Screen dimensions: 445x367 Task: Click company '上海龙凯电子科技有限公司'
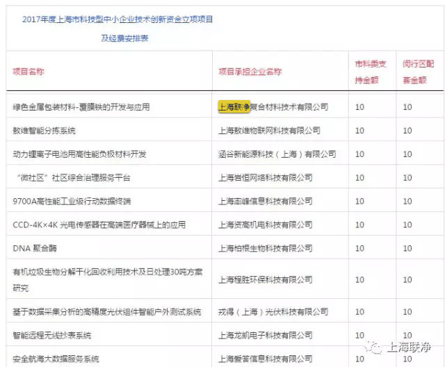pyautogui.click(x=265, y=335)
